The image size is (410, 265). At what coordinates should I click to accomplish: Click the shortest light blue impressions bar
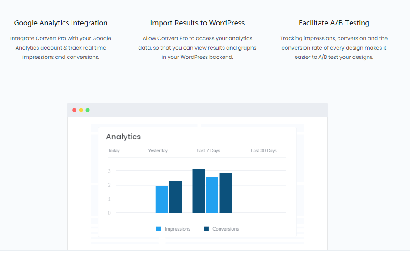point(161,199)
